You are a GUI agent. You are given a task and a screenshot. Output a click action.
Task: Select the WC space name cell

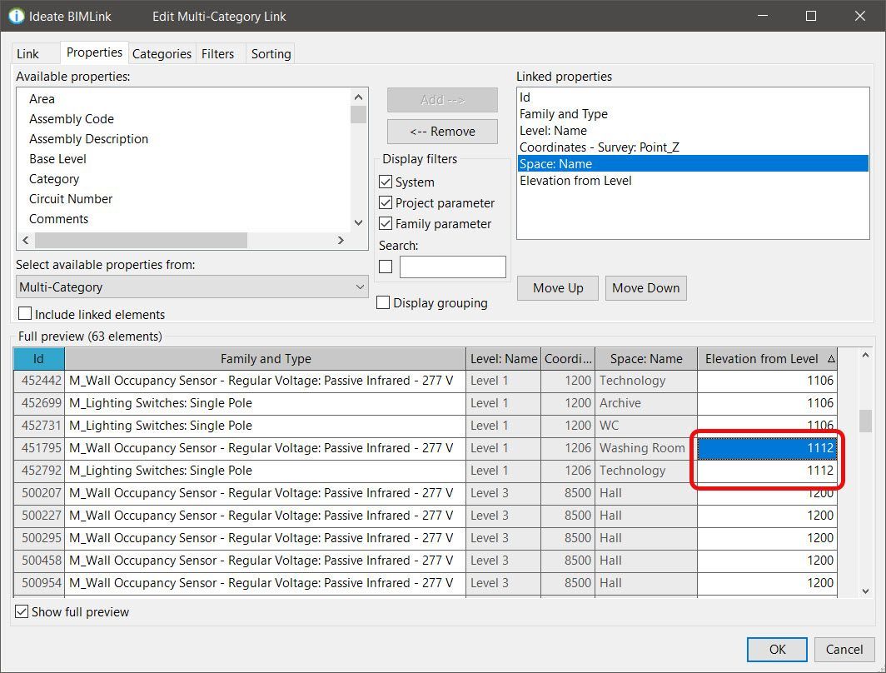[646, 426]
